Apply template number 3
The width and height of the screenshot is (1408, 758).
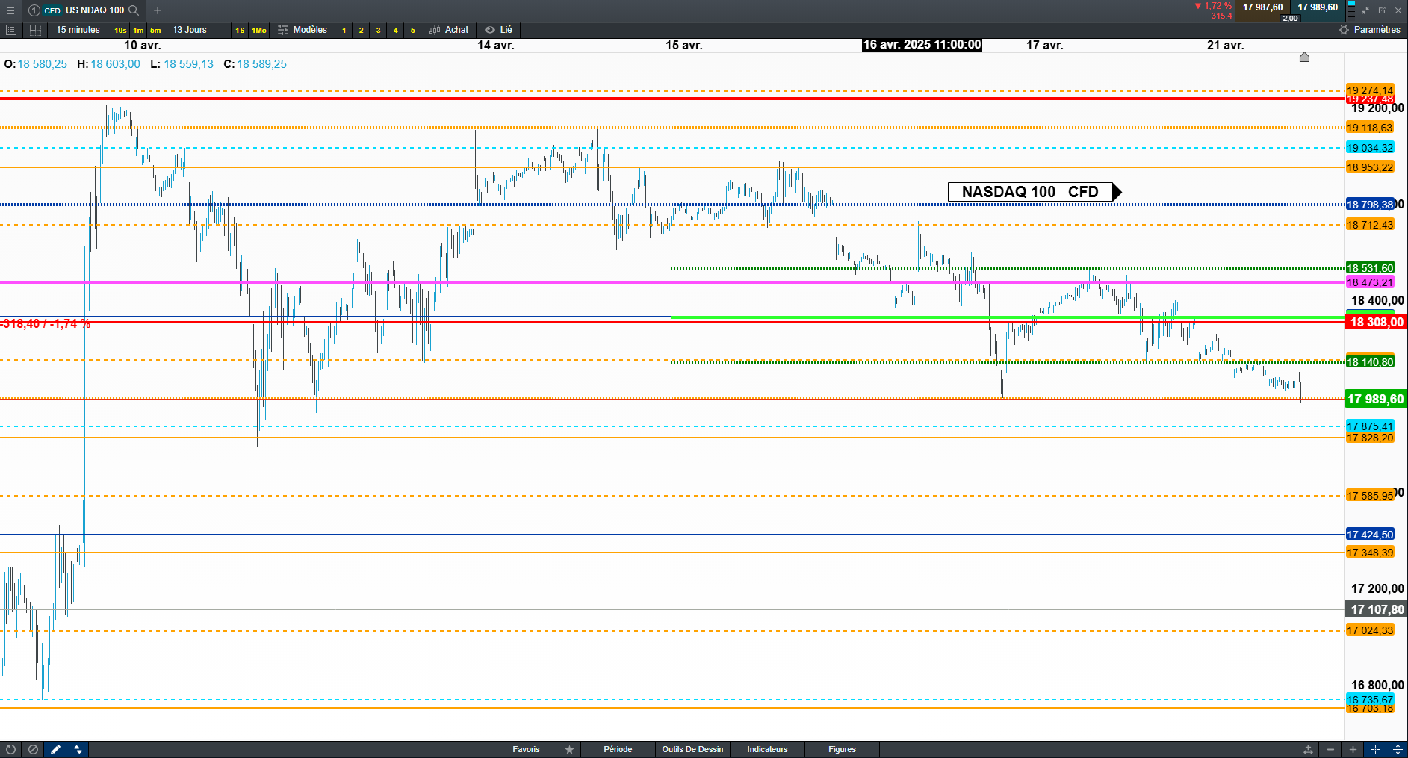pos(378,31)
